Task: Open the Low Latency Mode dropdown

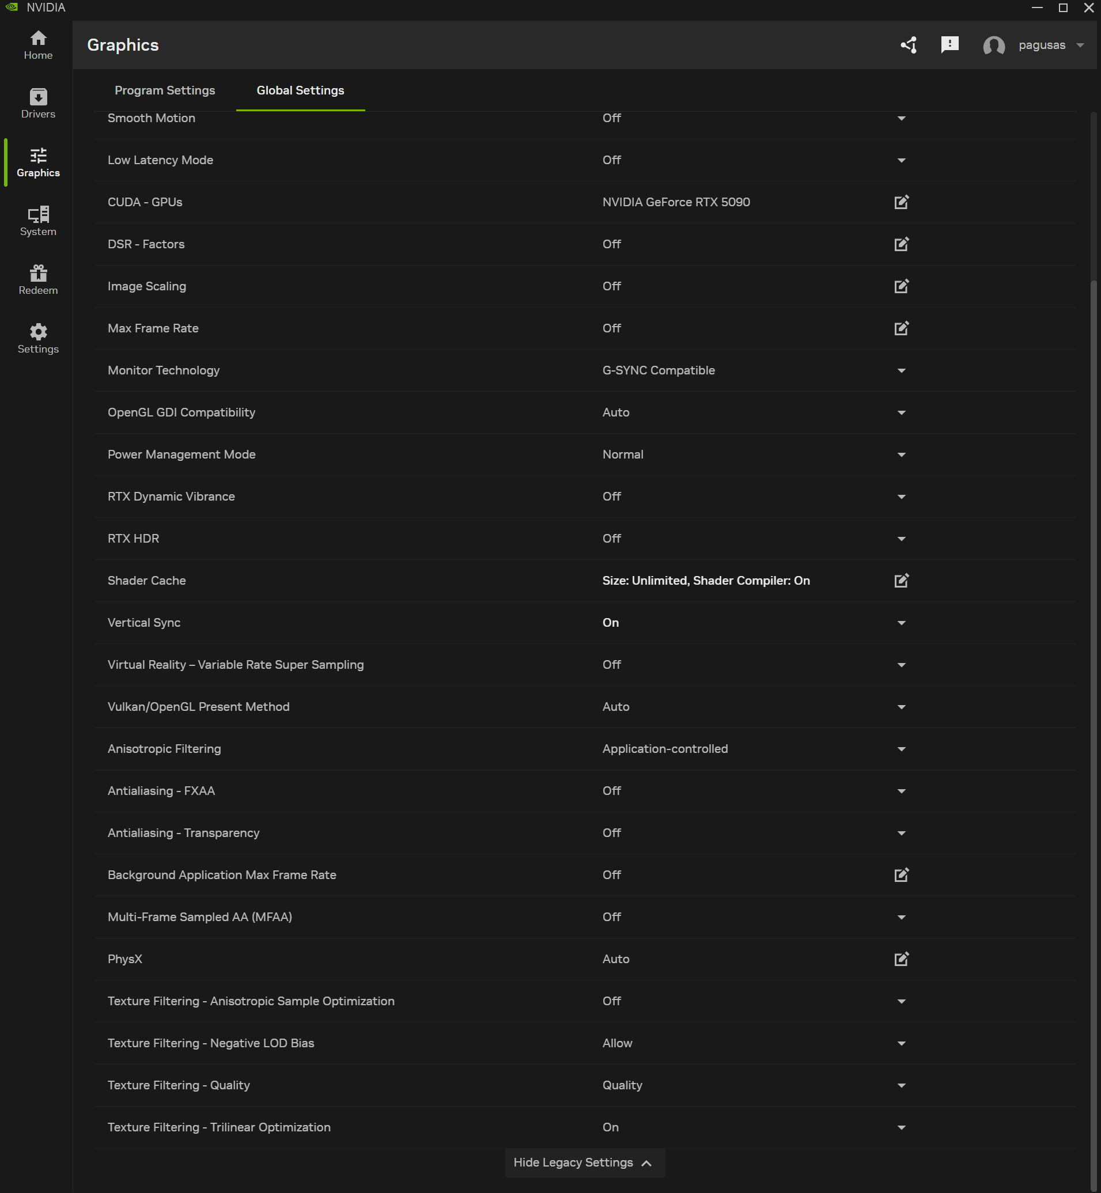Action: pos(902,160)
